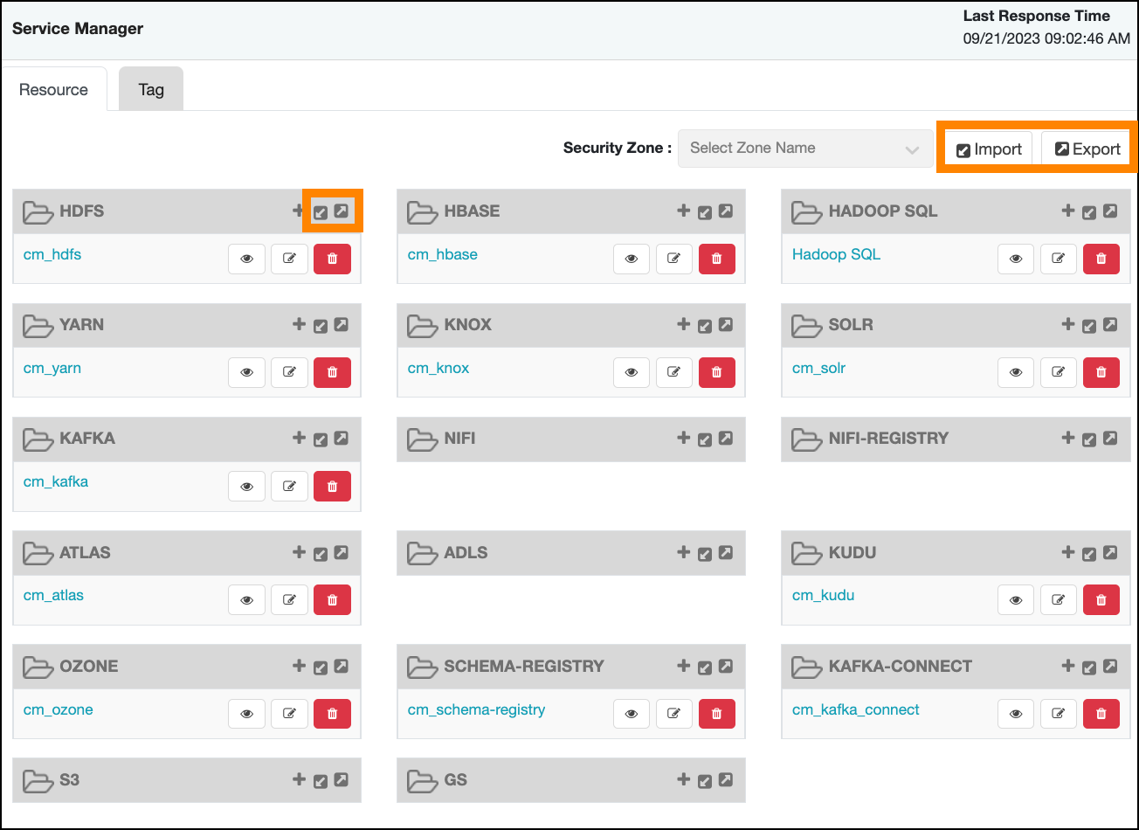Add a new HDFS service

point(299,211)
